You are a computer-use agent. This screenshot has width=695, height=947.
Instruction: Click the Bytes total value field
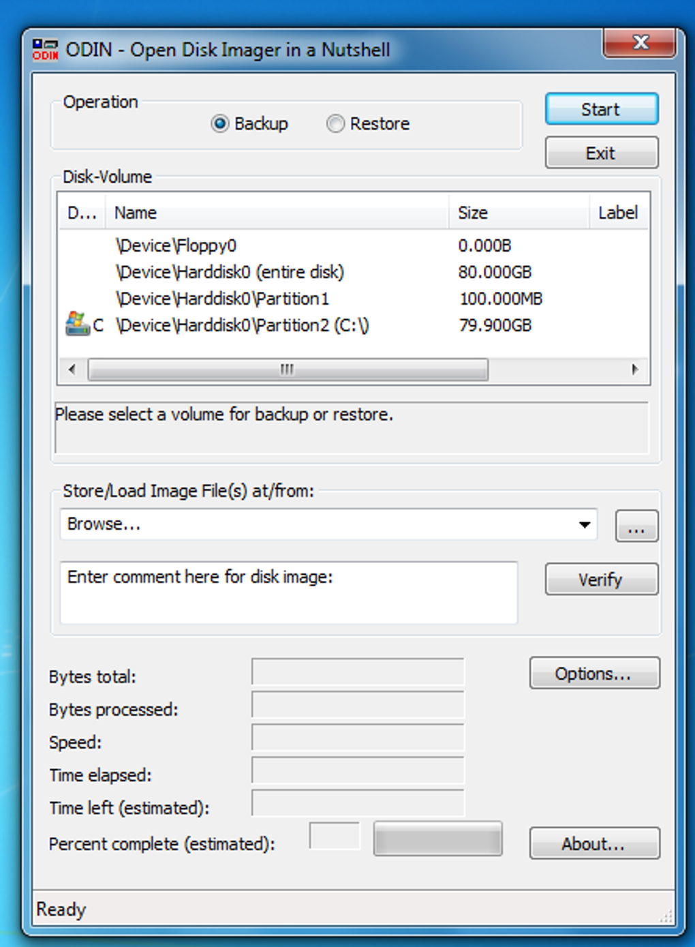click(x=358, y=672)
